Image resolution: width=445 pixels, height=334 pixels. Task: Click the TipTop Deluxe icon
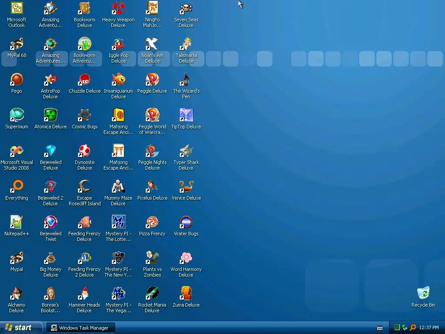(186, 115)
